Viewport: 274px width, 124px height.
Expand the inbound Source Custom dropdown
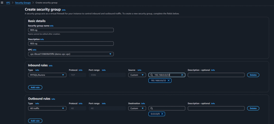tap(137, 75)
